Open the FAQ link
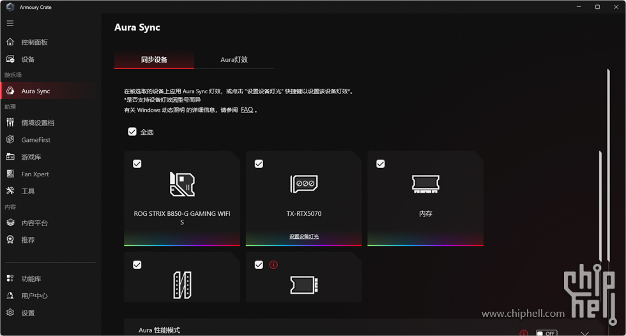 [x=247, y=109]
